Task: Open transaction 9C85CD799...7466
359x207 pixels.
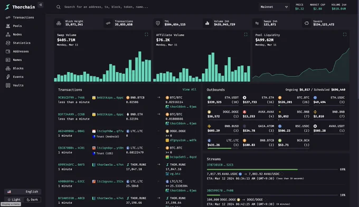Action: [71, 97]
